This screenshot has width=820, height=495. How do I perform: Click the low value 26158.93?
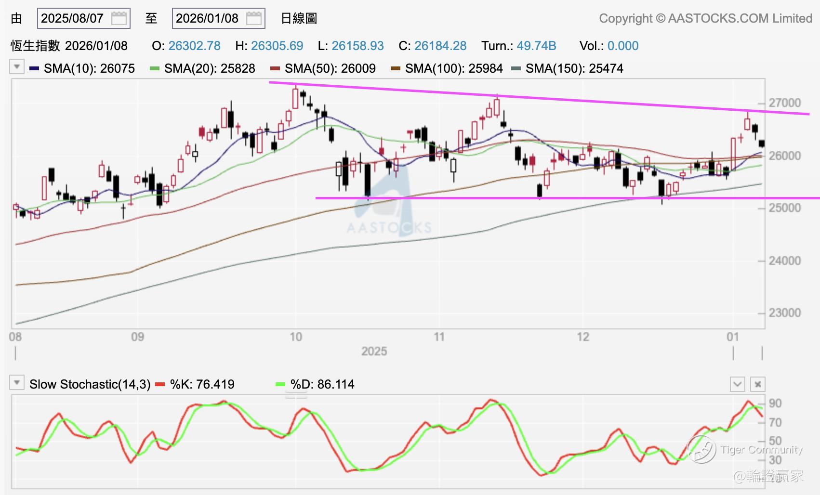tap(357, 46)
